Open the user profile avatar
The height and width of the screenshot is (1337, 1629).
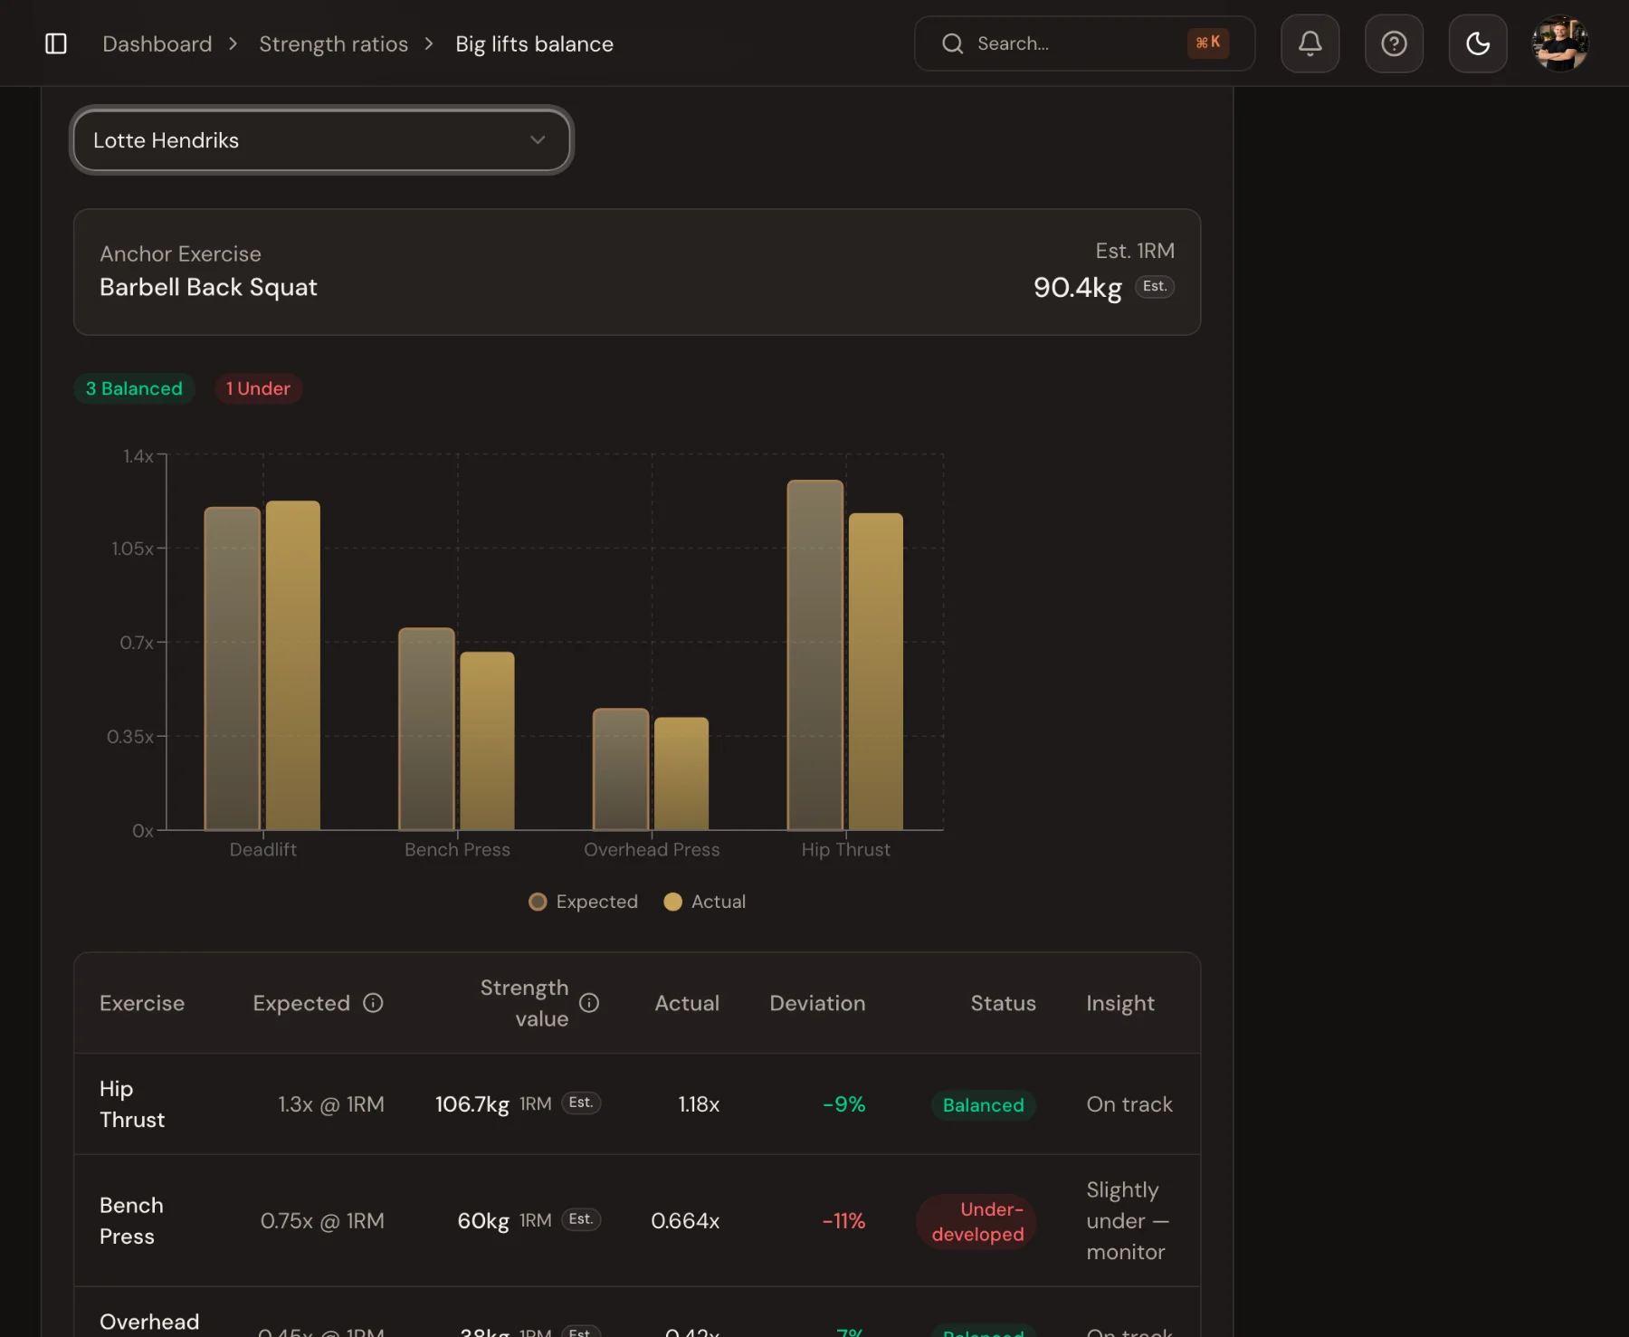tap(1560, 43)
